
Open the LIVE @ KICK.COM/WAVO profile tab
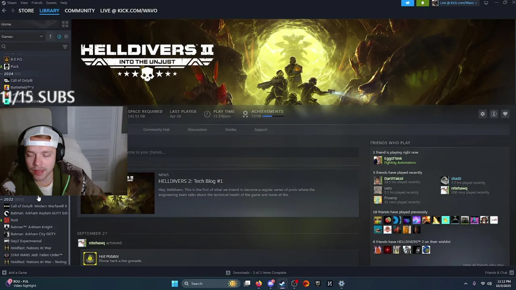pyautogui.click(x=129, y=11)
